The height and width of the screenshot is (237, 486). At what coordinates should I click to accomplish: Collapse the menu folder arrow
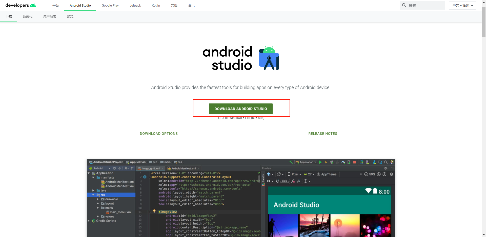(98, 208)
